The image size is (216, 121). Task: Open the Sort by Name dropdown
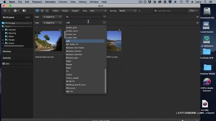[x=128, y=11]
